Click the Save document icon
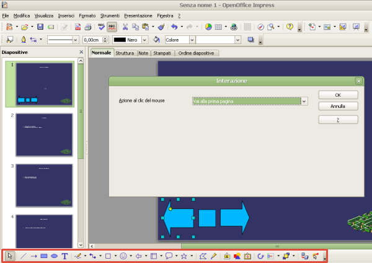This screenshot has width=372, height=263. pos(40,27)
